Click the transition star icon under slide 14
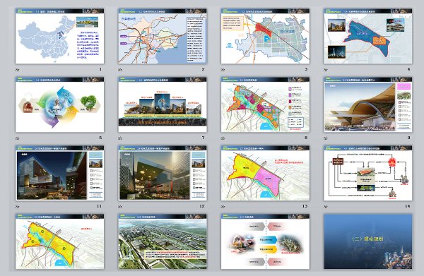Screen dimensions: 424x276 click(x=326, y=207)
